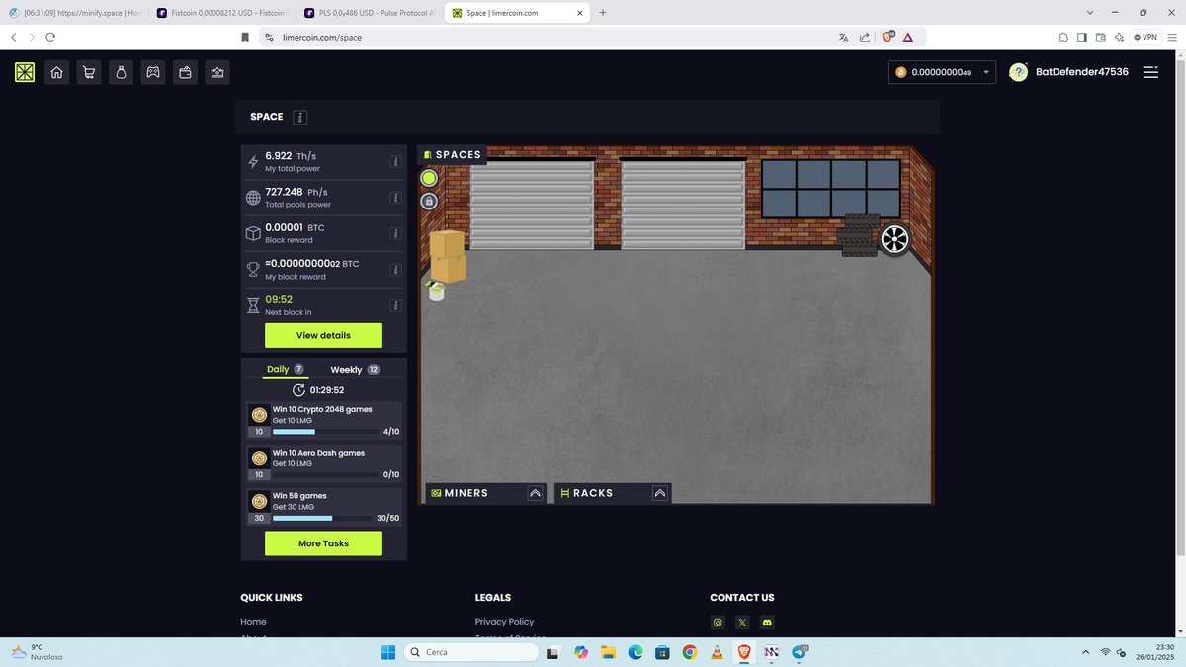Image resolution: width=1186 pixels, height=667 pixels.
Task: Click the Brave Rewards triangle icon
Action: tap(907, 37)
